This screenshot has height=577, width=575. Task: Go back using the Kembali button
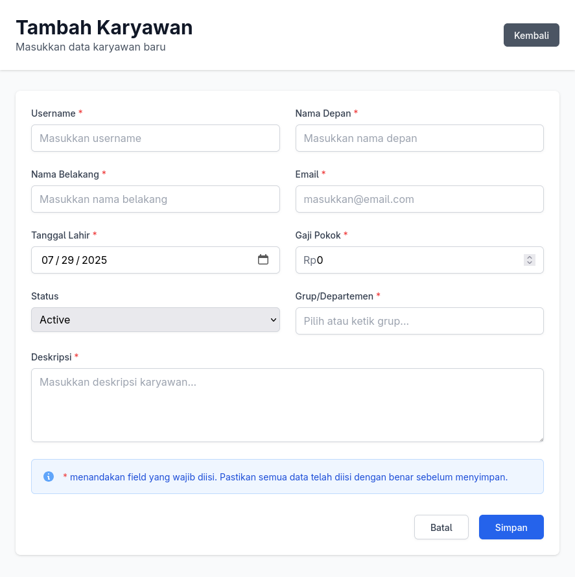point(531,35)
